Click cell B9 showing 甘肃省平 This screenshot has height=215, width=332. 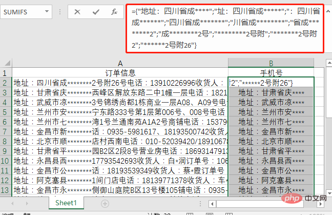click(x=271, y=151)
